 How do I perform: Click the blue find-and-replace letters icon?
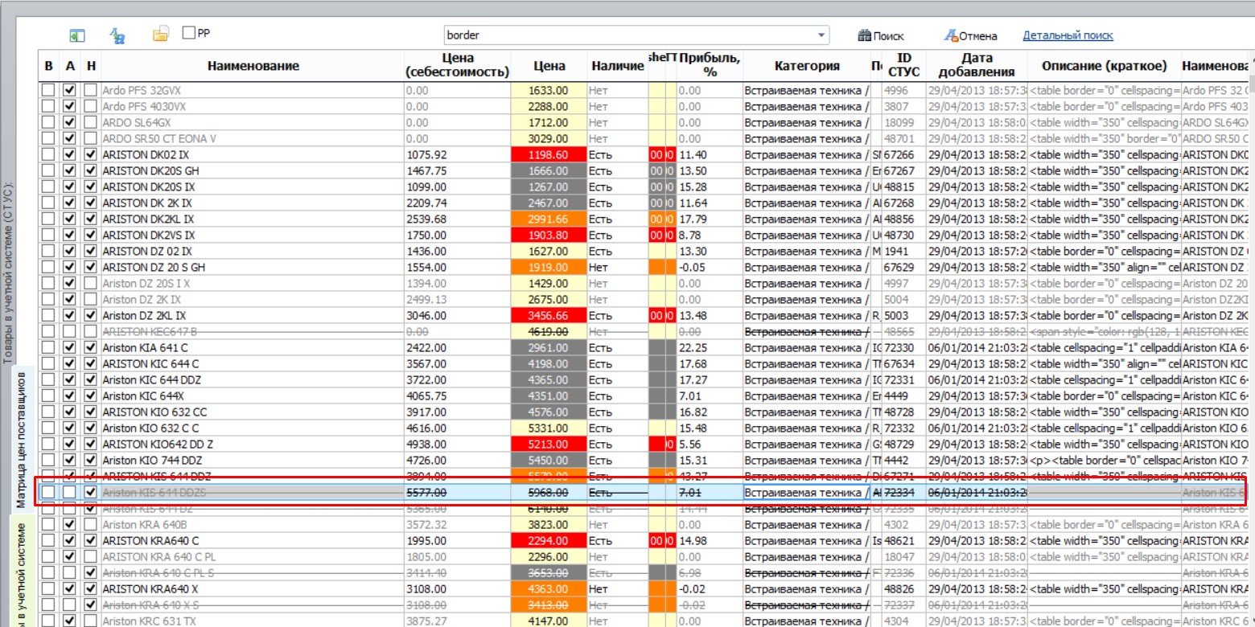click(x=117, y=35)
